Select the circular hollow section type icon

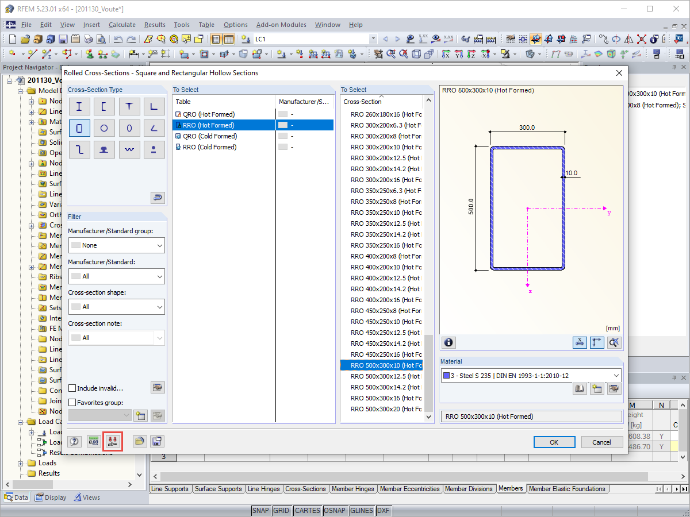pos(104,128)
